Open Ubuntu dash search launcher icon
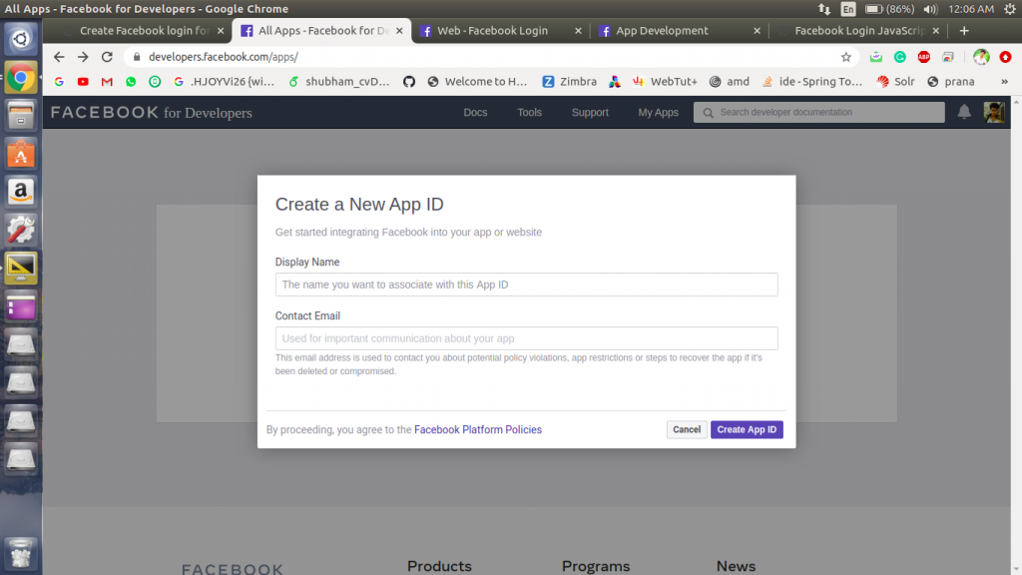The width and height of the screenshot is (1022, 575). pos(21,39)
